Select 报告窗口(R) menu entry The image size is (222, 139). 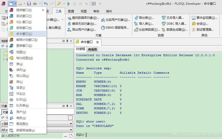(x=27, y=28)
